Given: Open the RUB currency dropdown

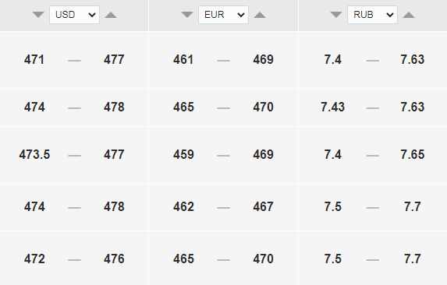Looking at the screenshot, I should tap(372, 15).
